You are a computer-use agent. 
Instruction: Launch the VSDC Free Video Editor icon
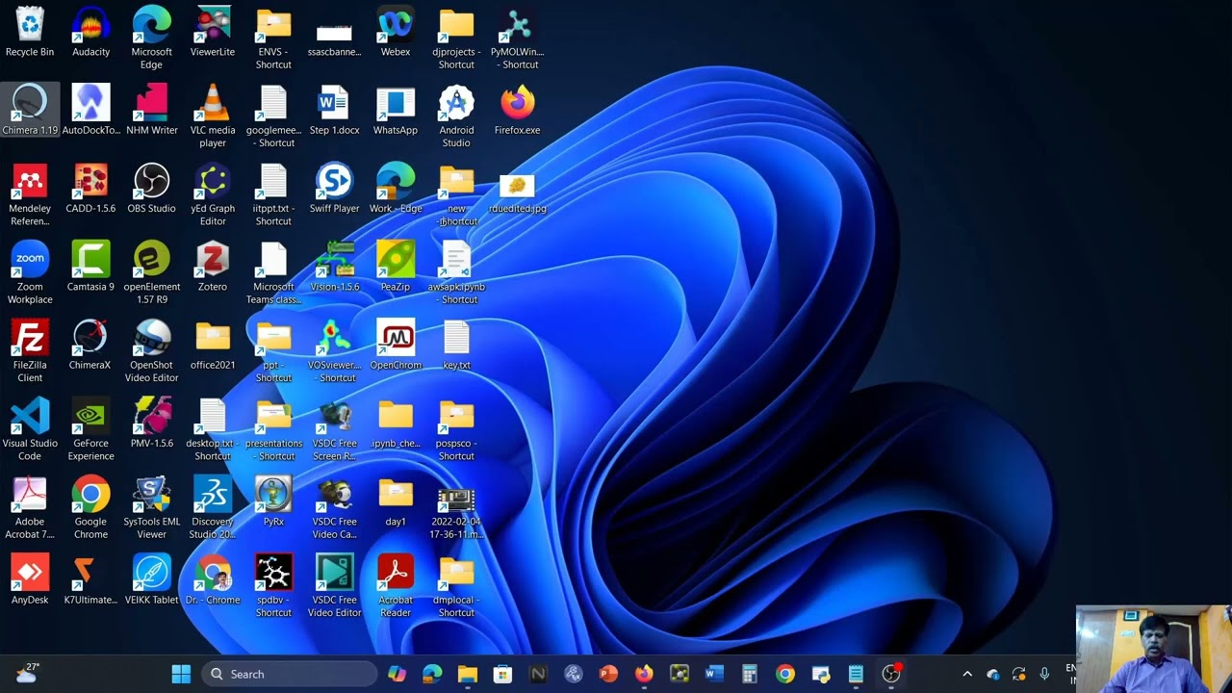[x=334, y=585]
